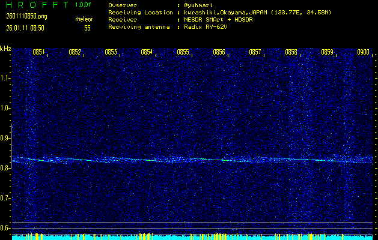Click the 1.00f version label
Viewport: 378px width, 240px height.
coord(84,5)
